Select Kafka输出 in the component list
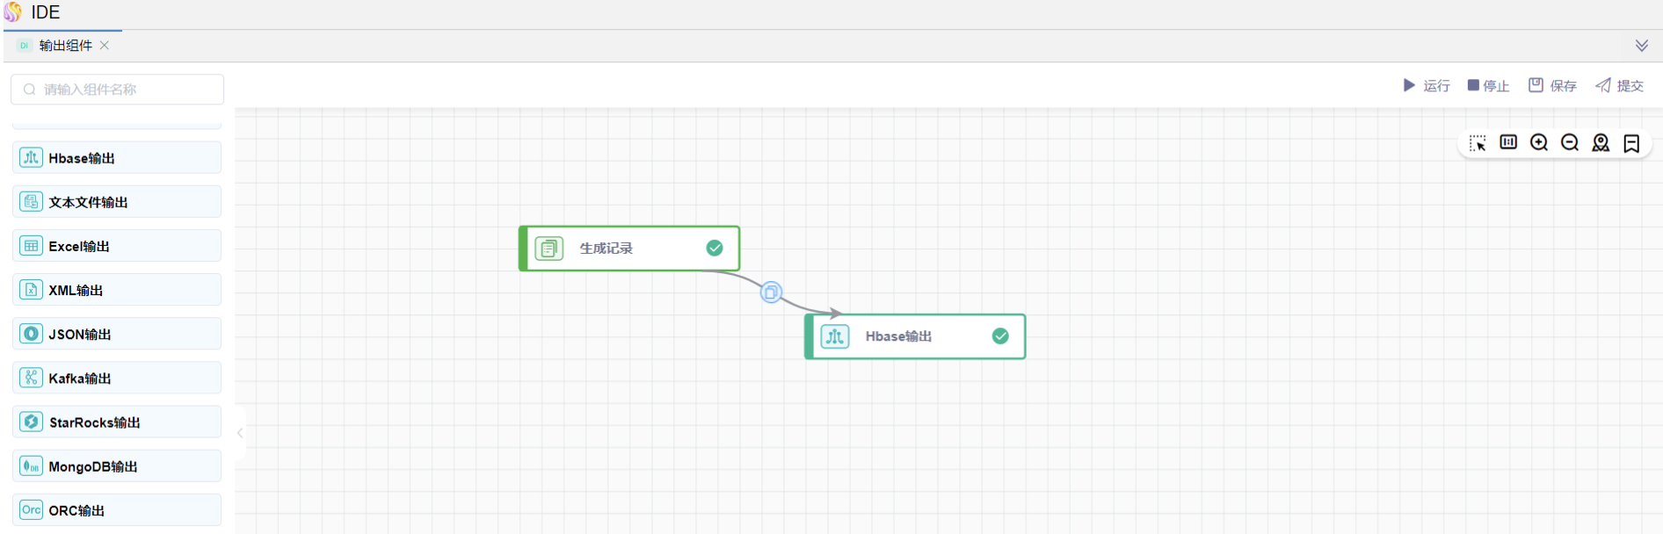The height and width of the screenshot is (534, 1663). [x=117, y=379]
